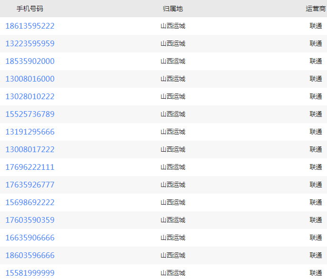Click 联通 in the 13223595959 row

pyautogui.click(x=316, y=43)
